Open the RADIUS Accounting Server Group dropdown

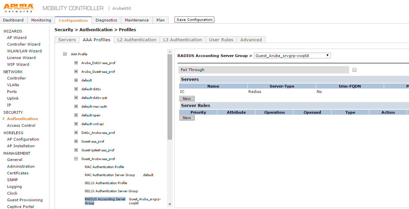292,56
